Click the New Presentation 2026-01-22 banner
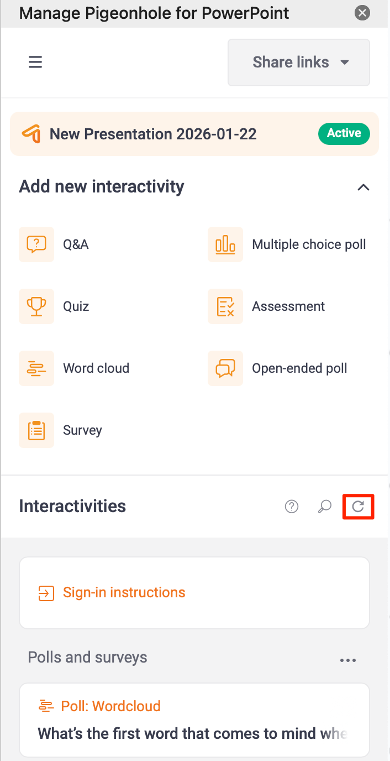The width and height of the screenshot is (390, 761). pyautogui.click(x=153, y=134)
